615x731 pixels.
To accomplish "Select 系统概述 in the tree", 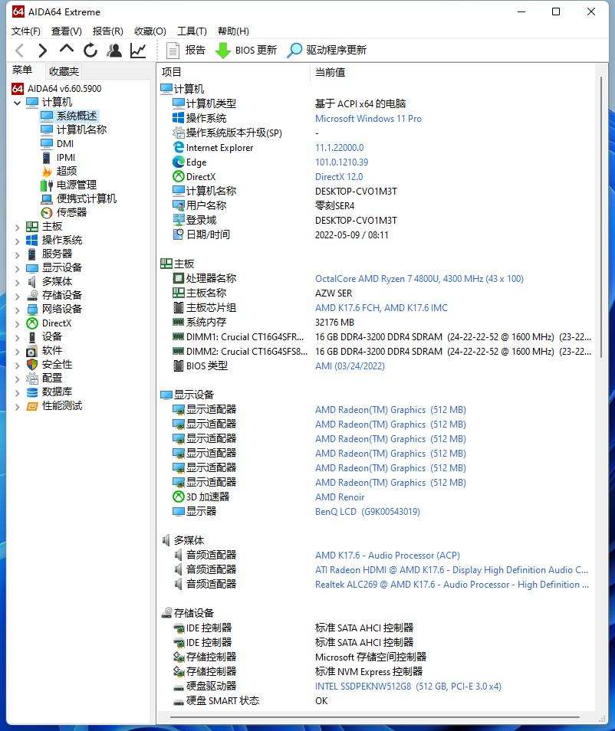I will [x=69, y=116].
